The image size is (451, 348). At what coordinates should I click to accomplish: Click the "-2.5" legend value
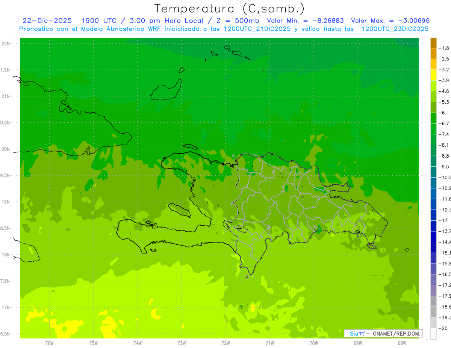445,59
